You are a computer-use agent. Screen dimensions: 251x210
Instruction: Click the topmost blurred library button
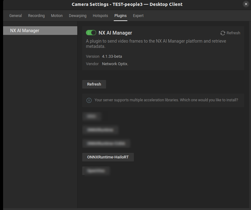coord(91,116)
